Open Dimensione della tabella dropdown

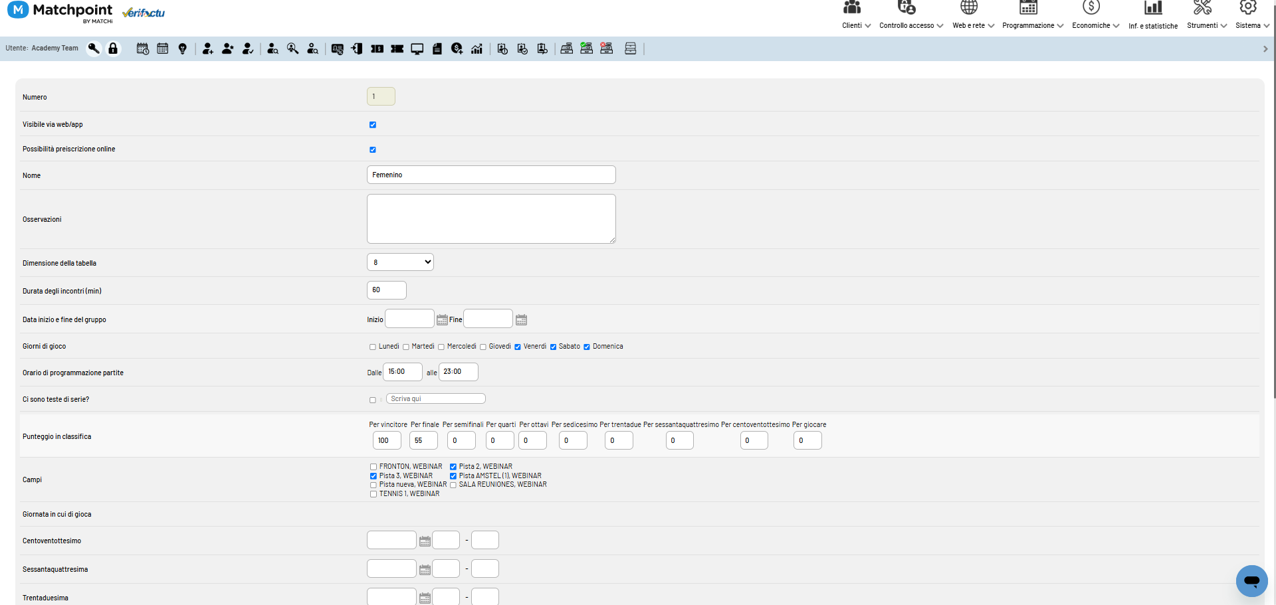400,262
